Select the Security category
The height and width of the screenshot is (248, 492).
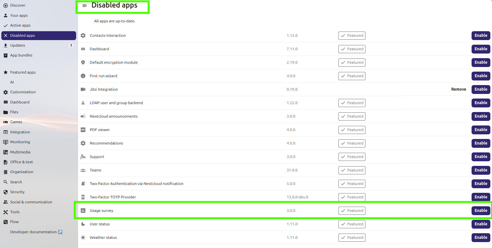(17, 192)
